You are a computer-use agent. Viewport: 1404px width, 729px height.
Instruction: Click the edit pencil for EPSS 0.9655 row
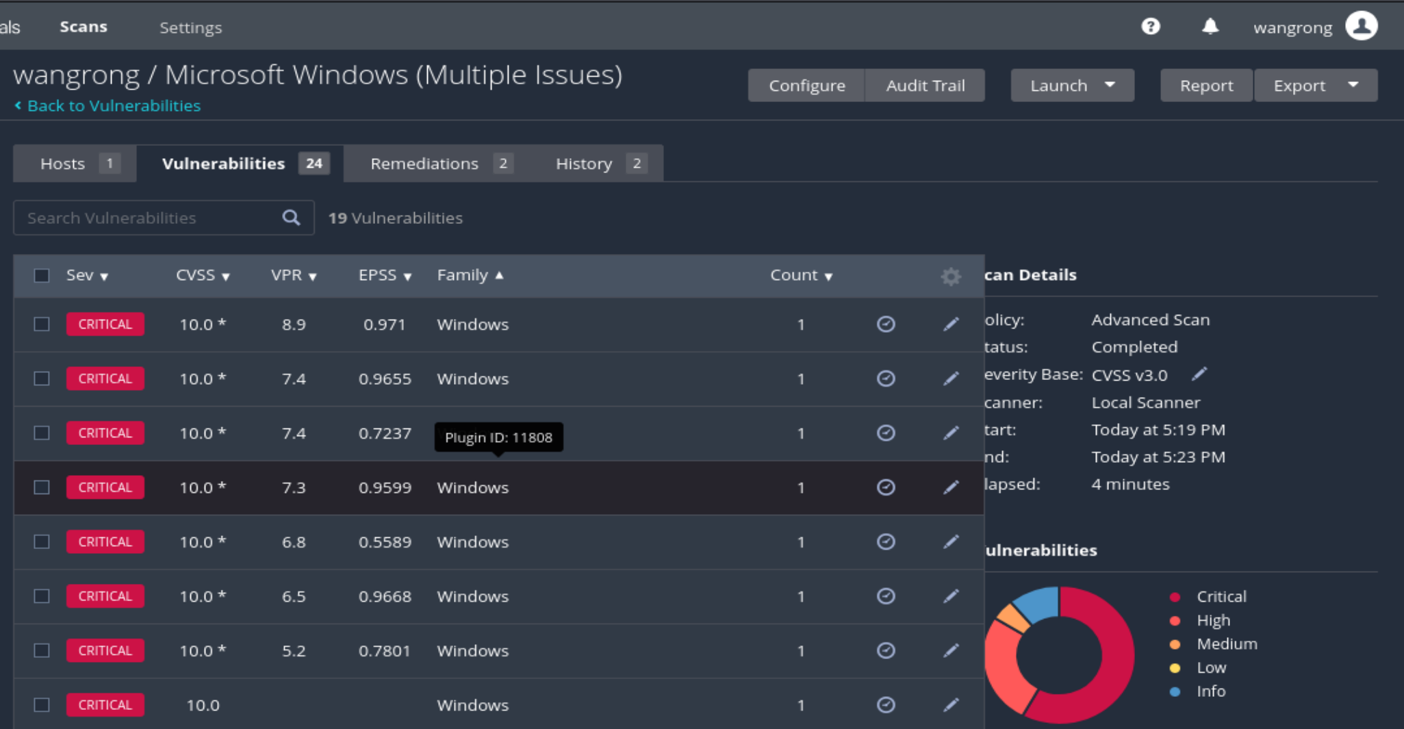(951, 379)
